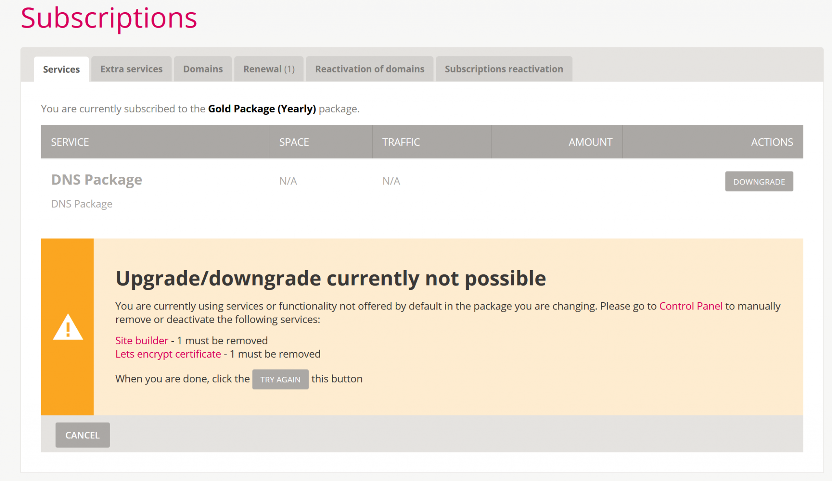832x481 pixels.
Task: Click the ACTIONS column header
Action: pos(771,142)
